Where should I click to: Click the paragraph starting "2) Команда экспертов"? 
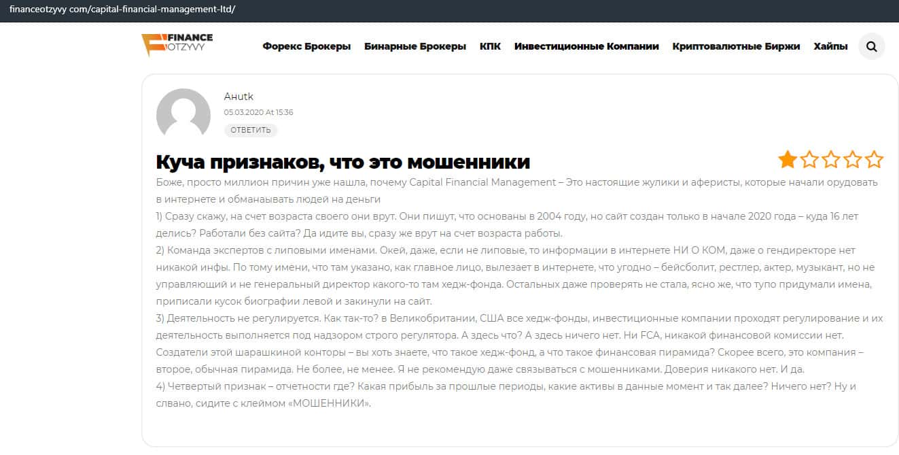tap(514, 275)
